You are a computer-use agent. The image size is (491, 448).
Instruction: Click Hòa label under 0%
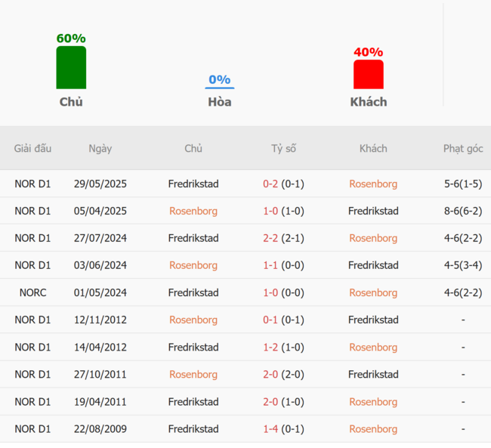point(220,102)
